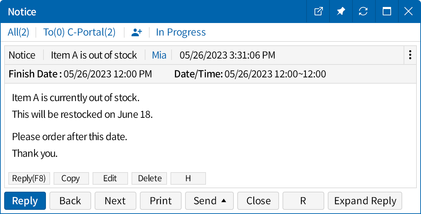The height and width of the screenshot is (214, 421).
Task: Maximize the Notice window
Action: (387, 12)
